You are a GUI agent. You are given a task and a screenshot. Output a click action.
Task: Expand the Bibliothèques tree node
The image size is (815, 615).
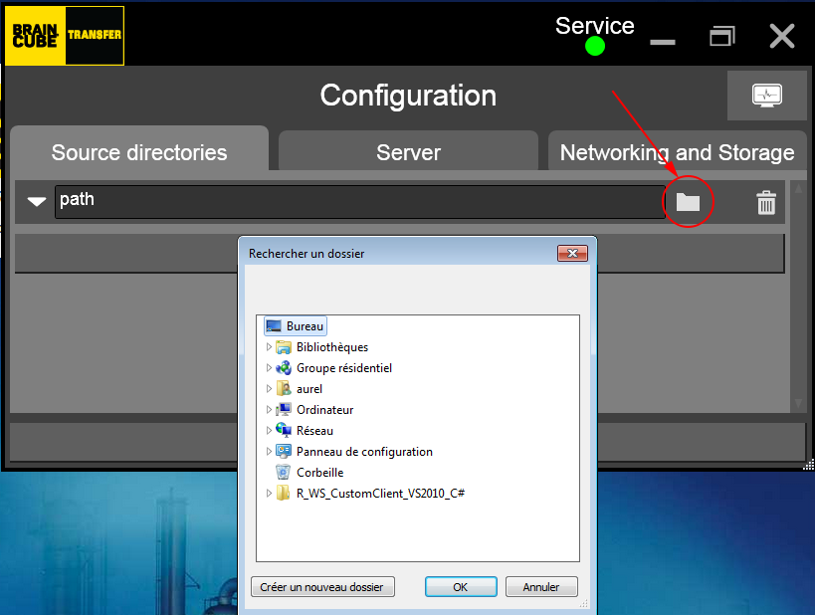pos(268,346)
